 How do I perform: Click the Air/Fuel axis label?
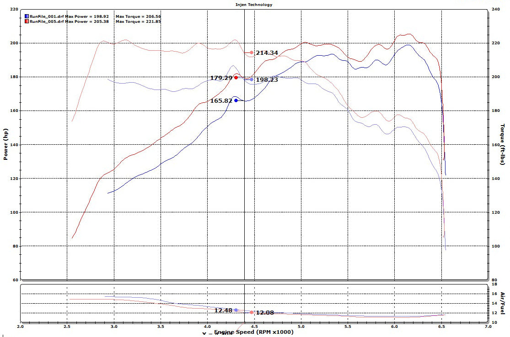pos(503,303)
